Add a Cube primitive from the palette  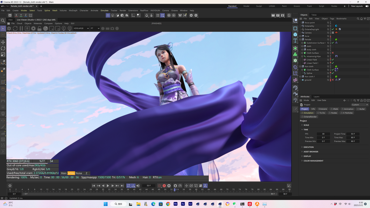point(295,34)
